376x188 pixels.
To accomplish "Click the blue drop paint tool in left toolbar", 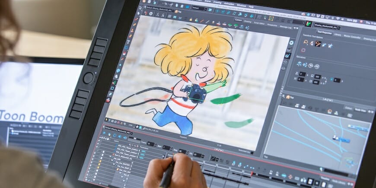I will 118,70.
